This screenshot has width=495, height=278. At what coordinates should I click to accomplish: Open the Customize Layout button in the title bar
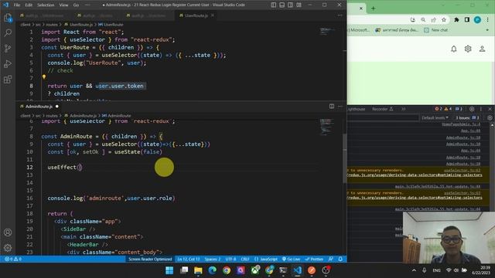299,5
